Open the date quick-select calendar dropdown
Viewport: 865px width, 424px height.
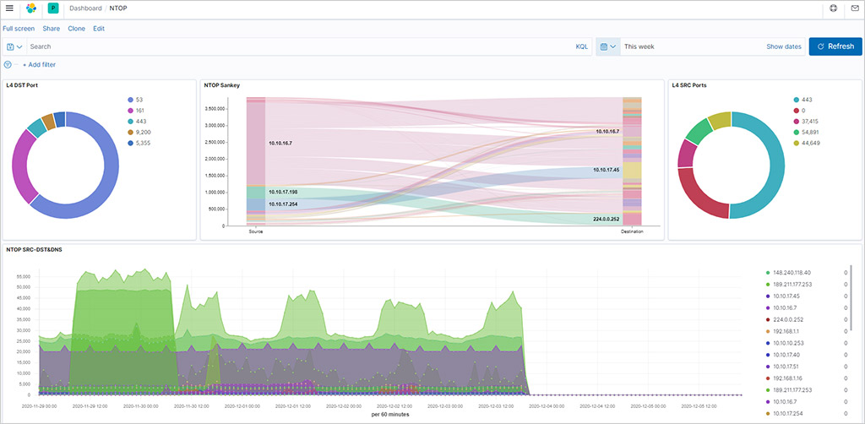[x=607, y=46]
